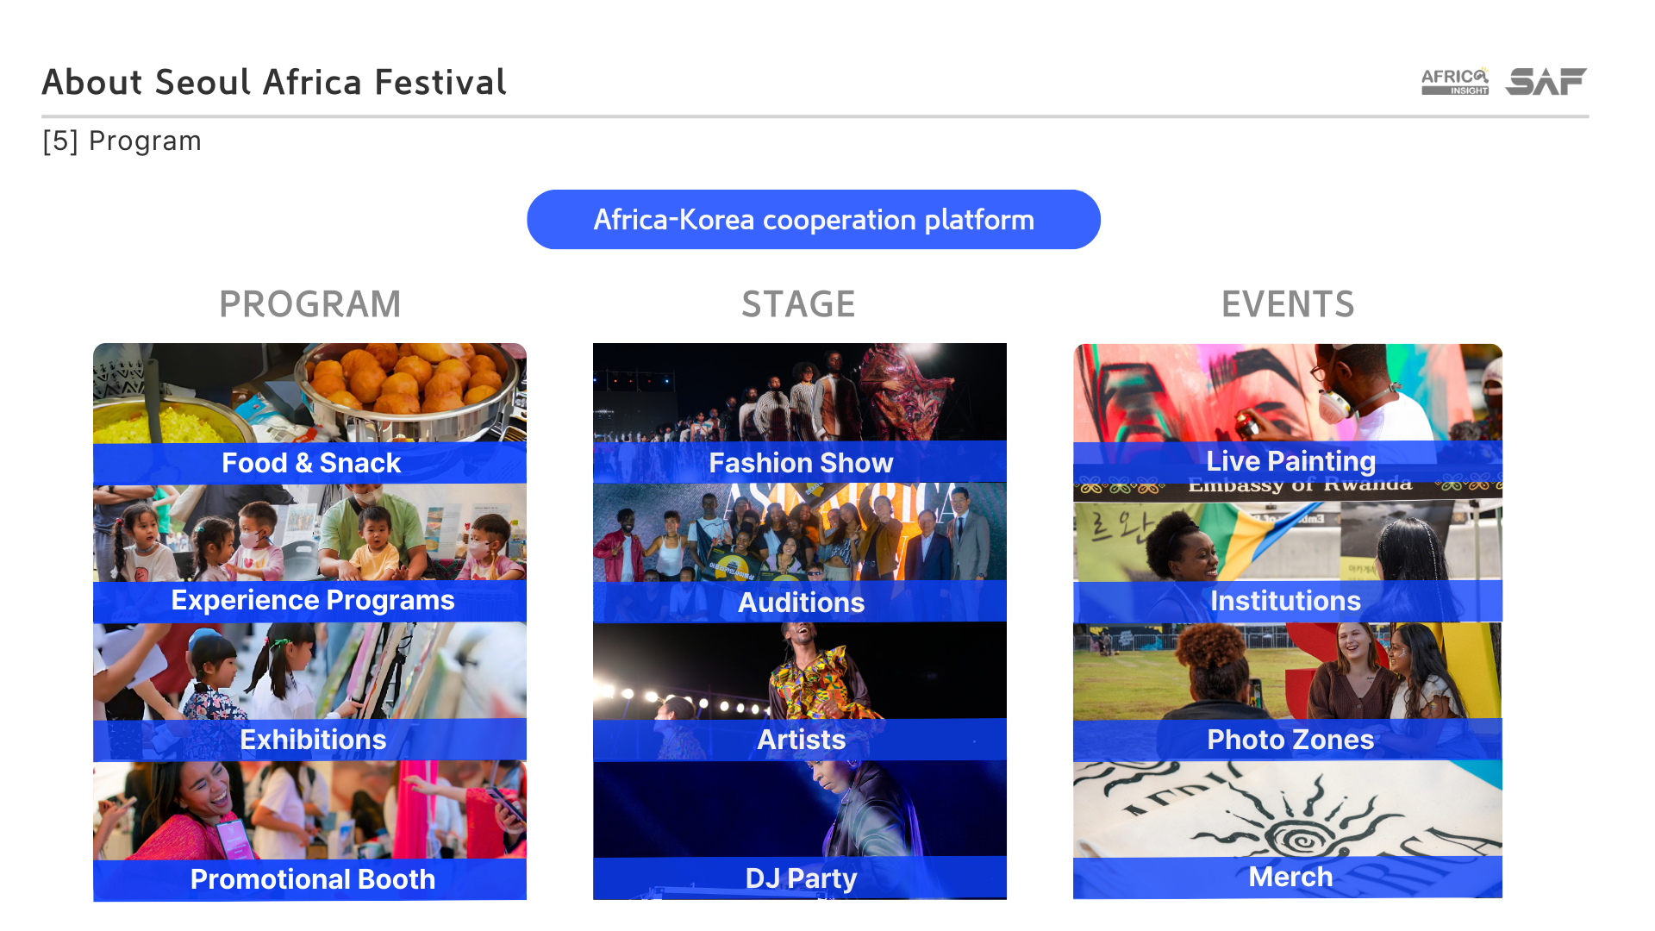Screen dimensions: 1655x931
Task: Click the [5] Program subtitle
Action: [122, 141]
